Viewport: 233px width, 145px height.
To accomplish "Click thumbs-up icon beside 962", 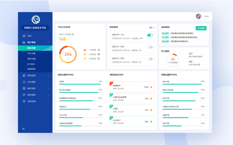I will [x=151, y=110].
